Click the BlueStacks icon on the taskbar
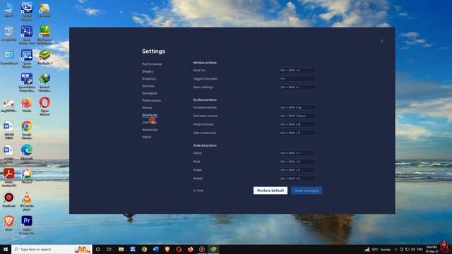452x254 pixels. click(213, 249)
